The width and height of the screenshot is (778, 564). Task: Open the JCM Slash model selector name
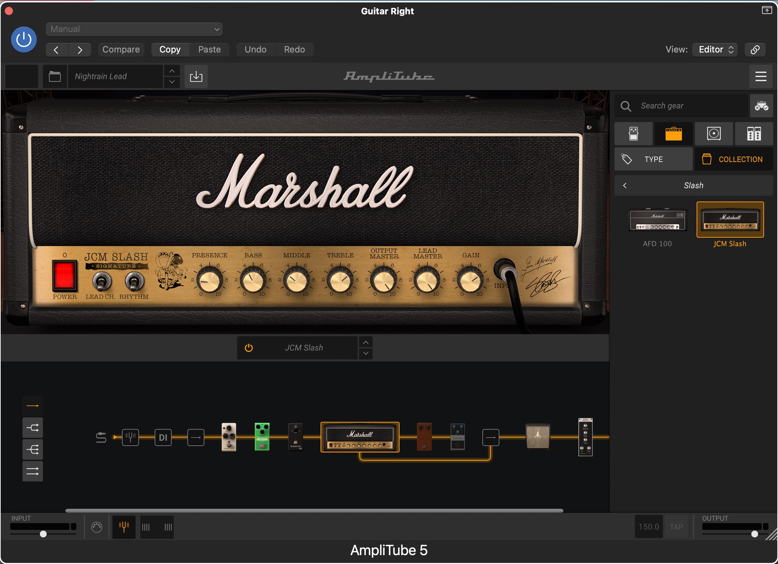coord(304,348)
